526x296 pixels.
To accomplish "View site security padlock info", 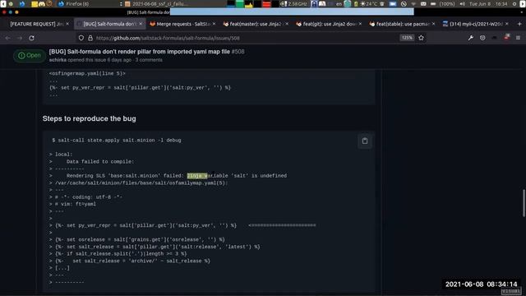I will [90, 38].
